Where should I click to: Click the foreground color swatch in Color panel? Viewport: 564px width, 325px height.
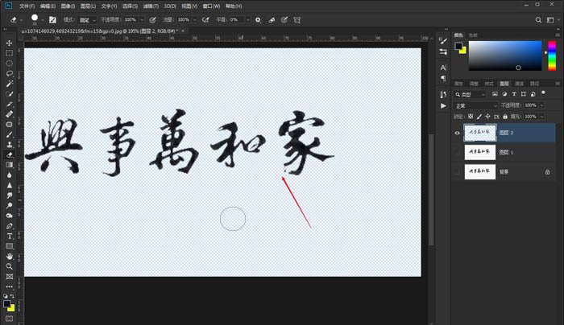point(458,46)
